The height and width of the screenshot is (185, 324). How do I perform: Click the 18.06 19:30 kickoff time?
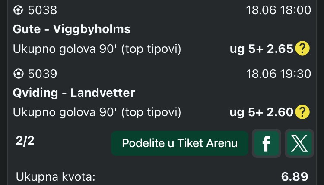pos(279,74)
